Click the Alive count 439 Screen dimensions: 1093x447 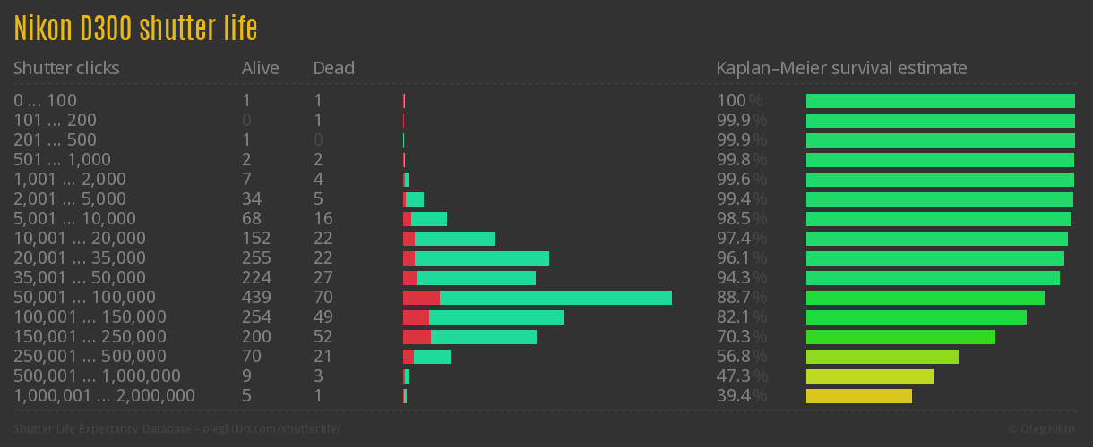[x=257, y=298]
